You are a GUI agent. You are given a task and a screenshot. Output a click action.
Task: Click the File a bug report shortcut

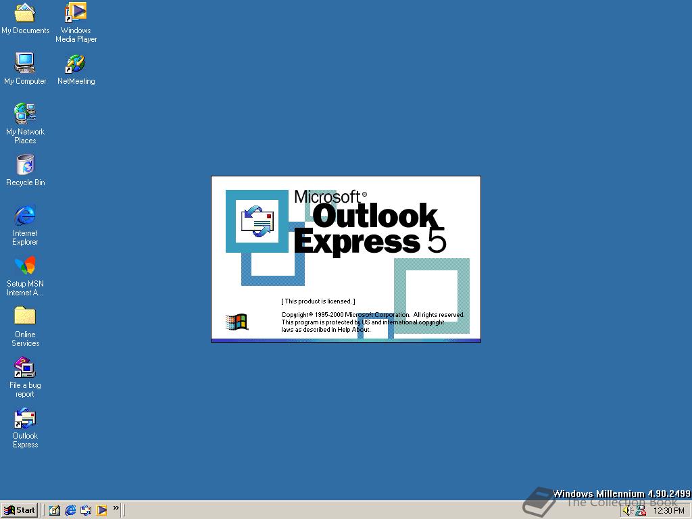(x=25, y=377)
